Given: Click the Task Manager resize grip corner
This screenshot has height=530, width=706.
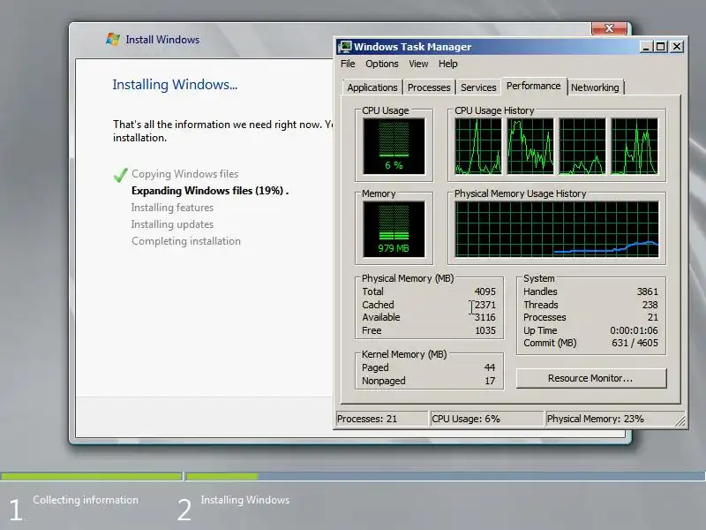Looking at the screenshot, I should 680,421.
